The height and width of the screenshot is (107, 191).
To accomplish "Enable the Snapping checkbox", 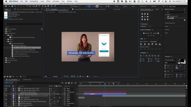I will click(x=72, y=6).
